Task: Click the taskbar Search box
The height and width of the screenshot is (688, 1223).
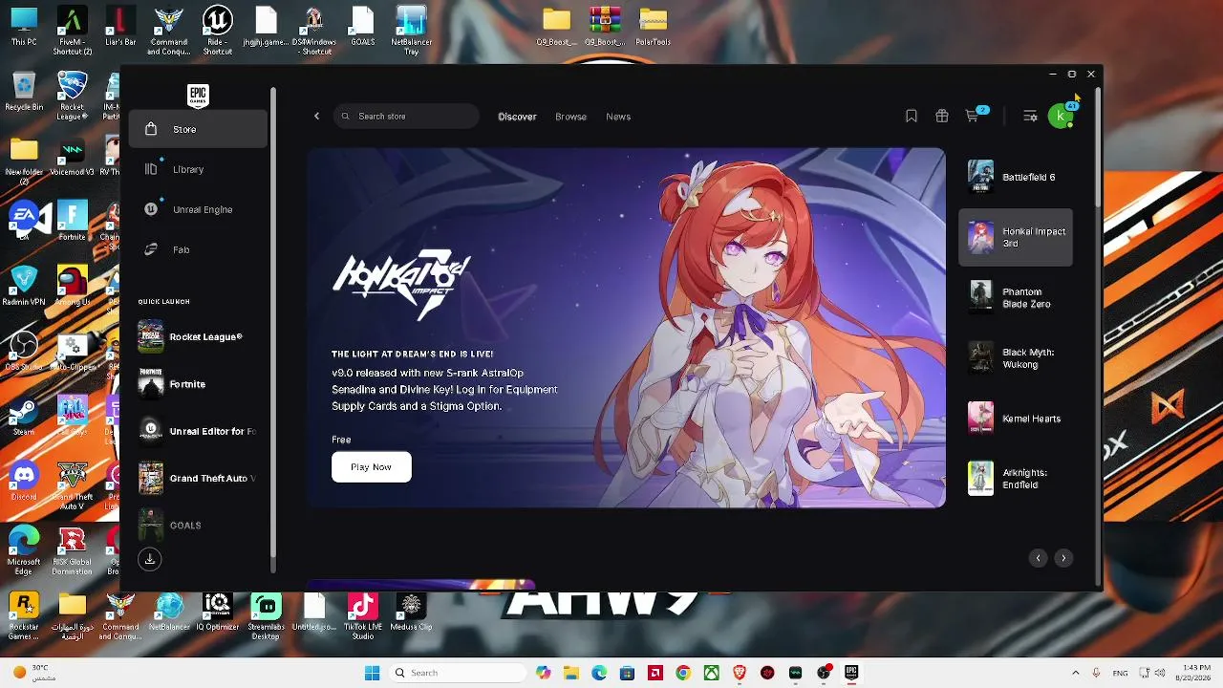Action: click(x=457, y=673)
